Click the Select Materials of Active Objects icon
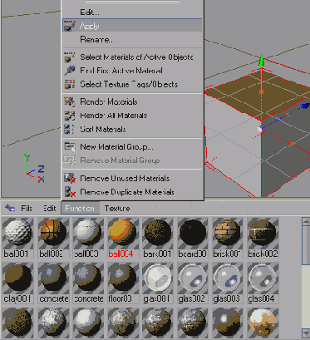 (70, 57)
